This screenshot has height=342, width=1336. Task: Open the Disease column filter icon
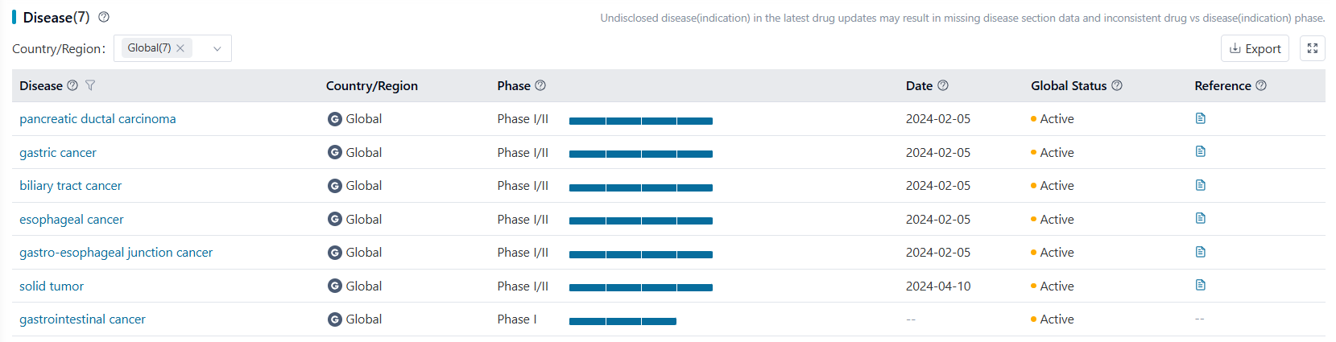click(x=90, y=85)
